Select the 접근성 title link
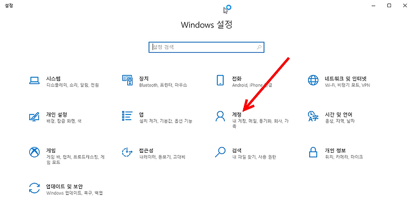The width and height of the screenshot is (413, 210). coord(146,150)
